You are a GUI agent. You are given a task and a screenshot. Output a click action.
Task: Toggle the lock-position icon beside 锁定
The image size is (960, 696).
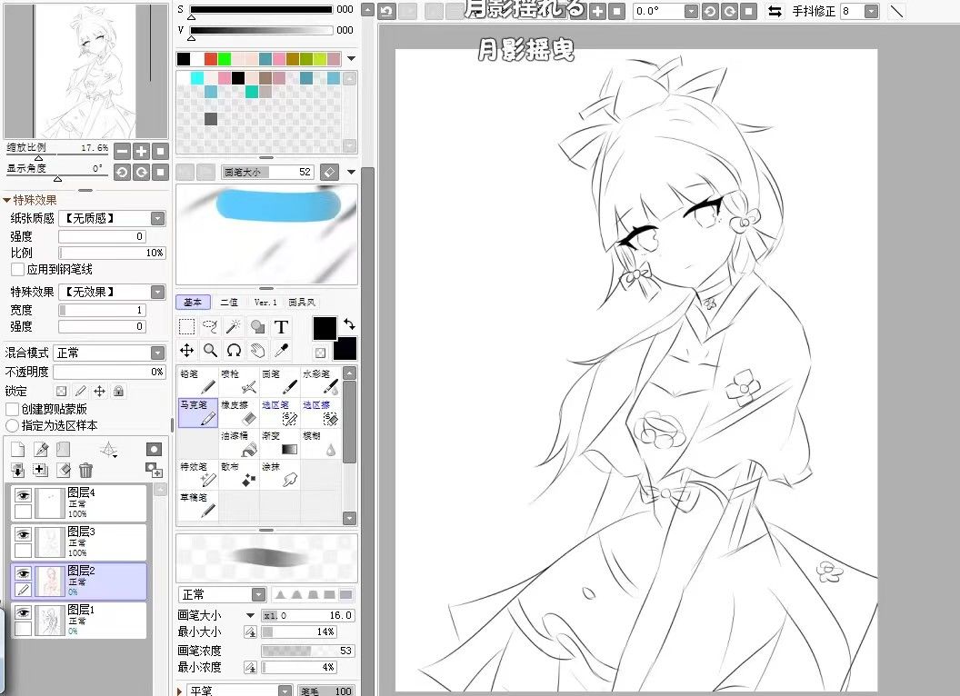pos(100,391)
